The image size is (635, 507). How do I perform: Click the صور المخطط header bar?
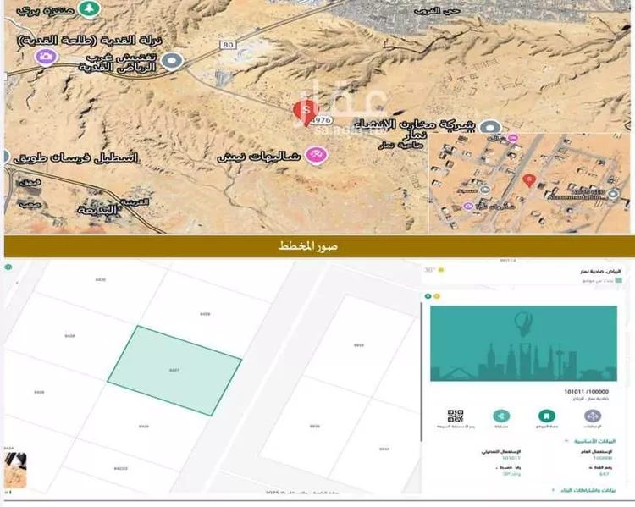[319, 246]
